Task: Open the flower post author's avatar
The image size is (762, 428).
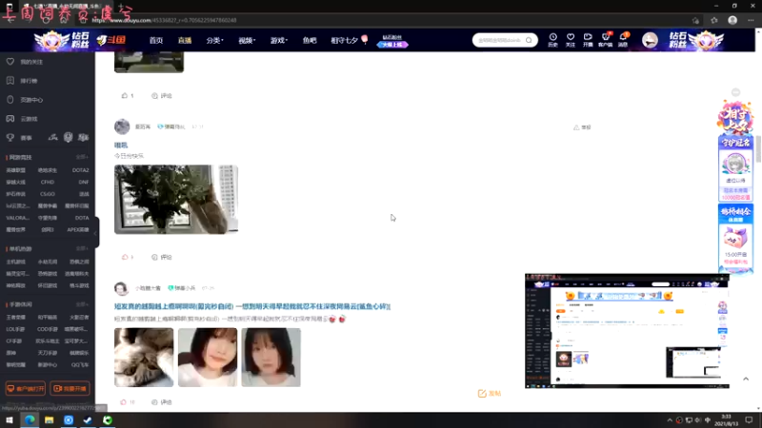Action: coord(122,126)
